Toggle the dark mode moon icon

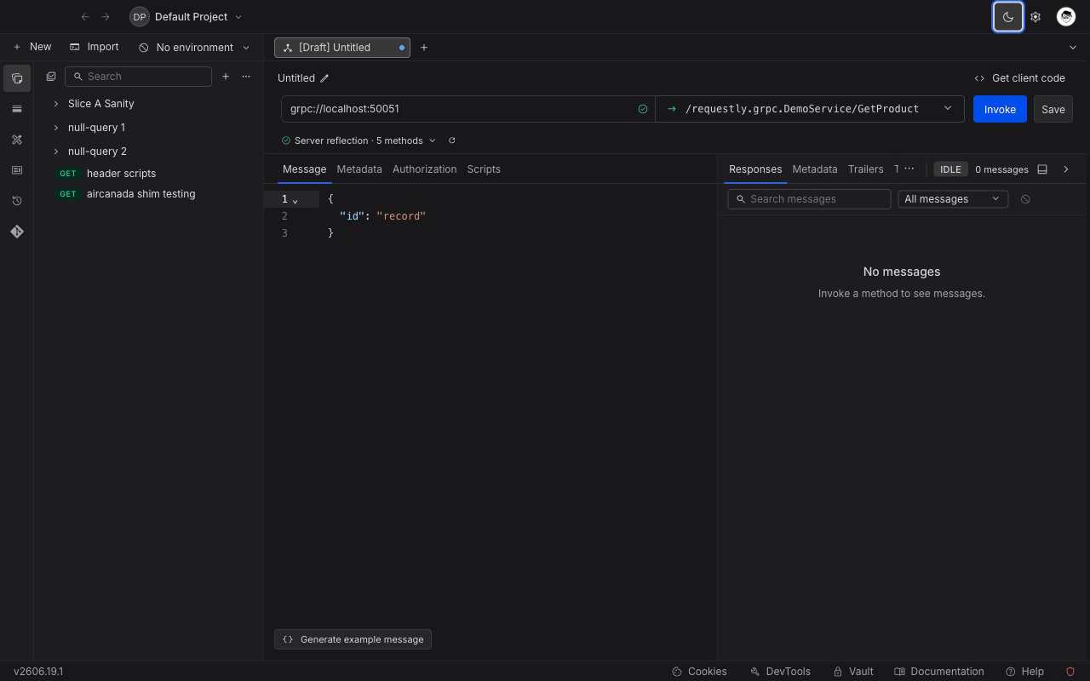pos(1008,17)
